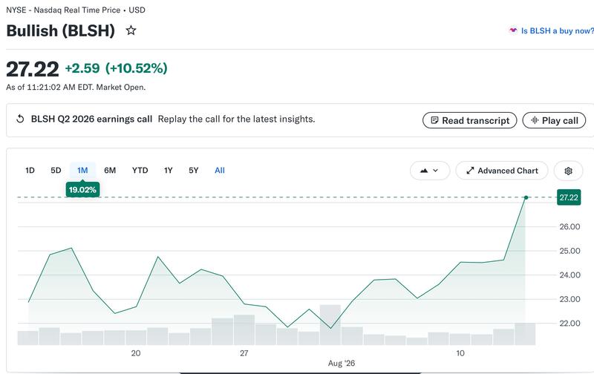Select the 5D time range
The image size is (594, 374).
point(56,171)
